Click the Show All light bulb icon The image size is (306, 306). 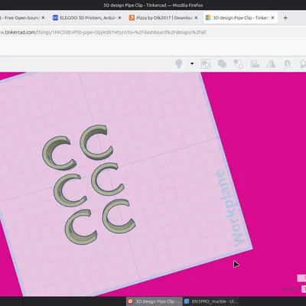179,63
